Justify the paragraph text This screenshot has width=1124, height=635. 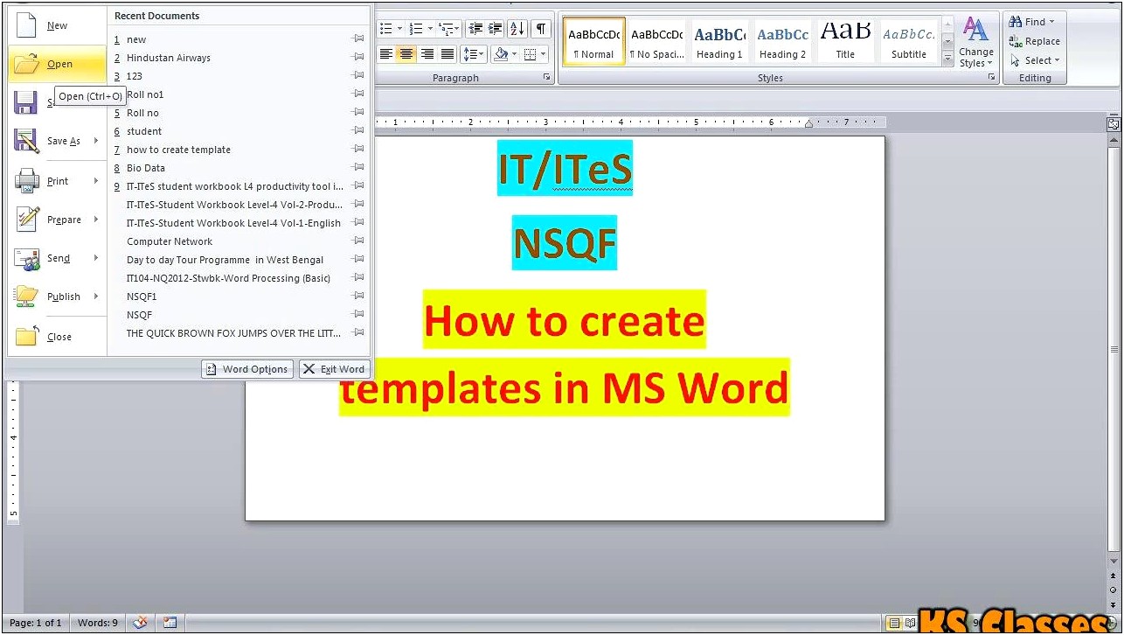pos(448,54)
